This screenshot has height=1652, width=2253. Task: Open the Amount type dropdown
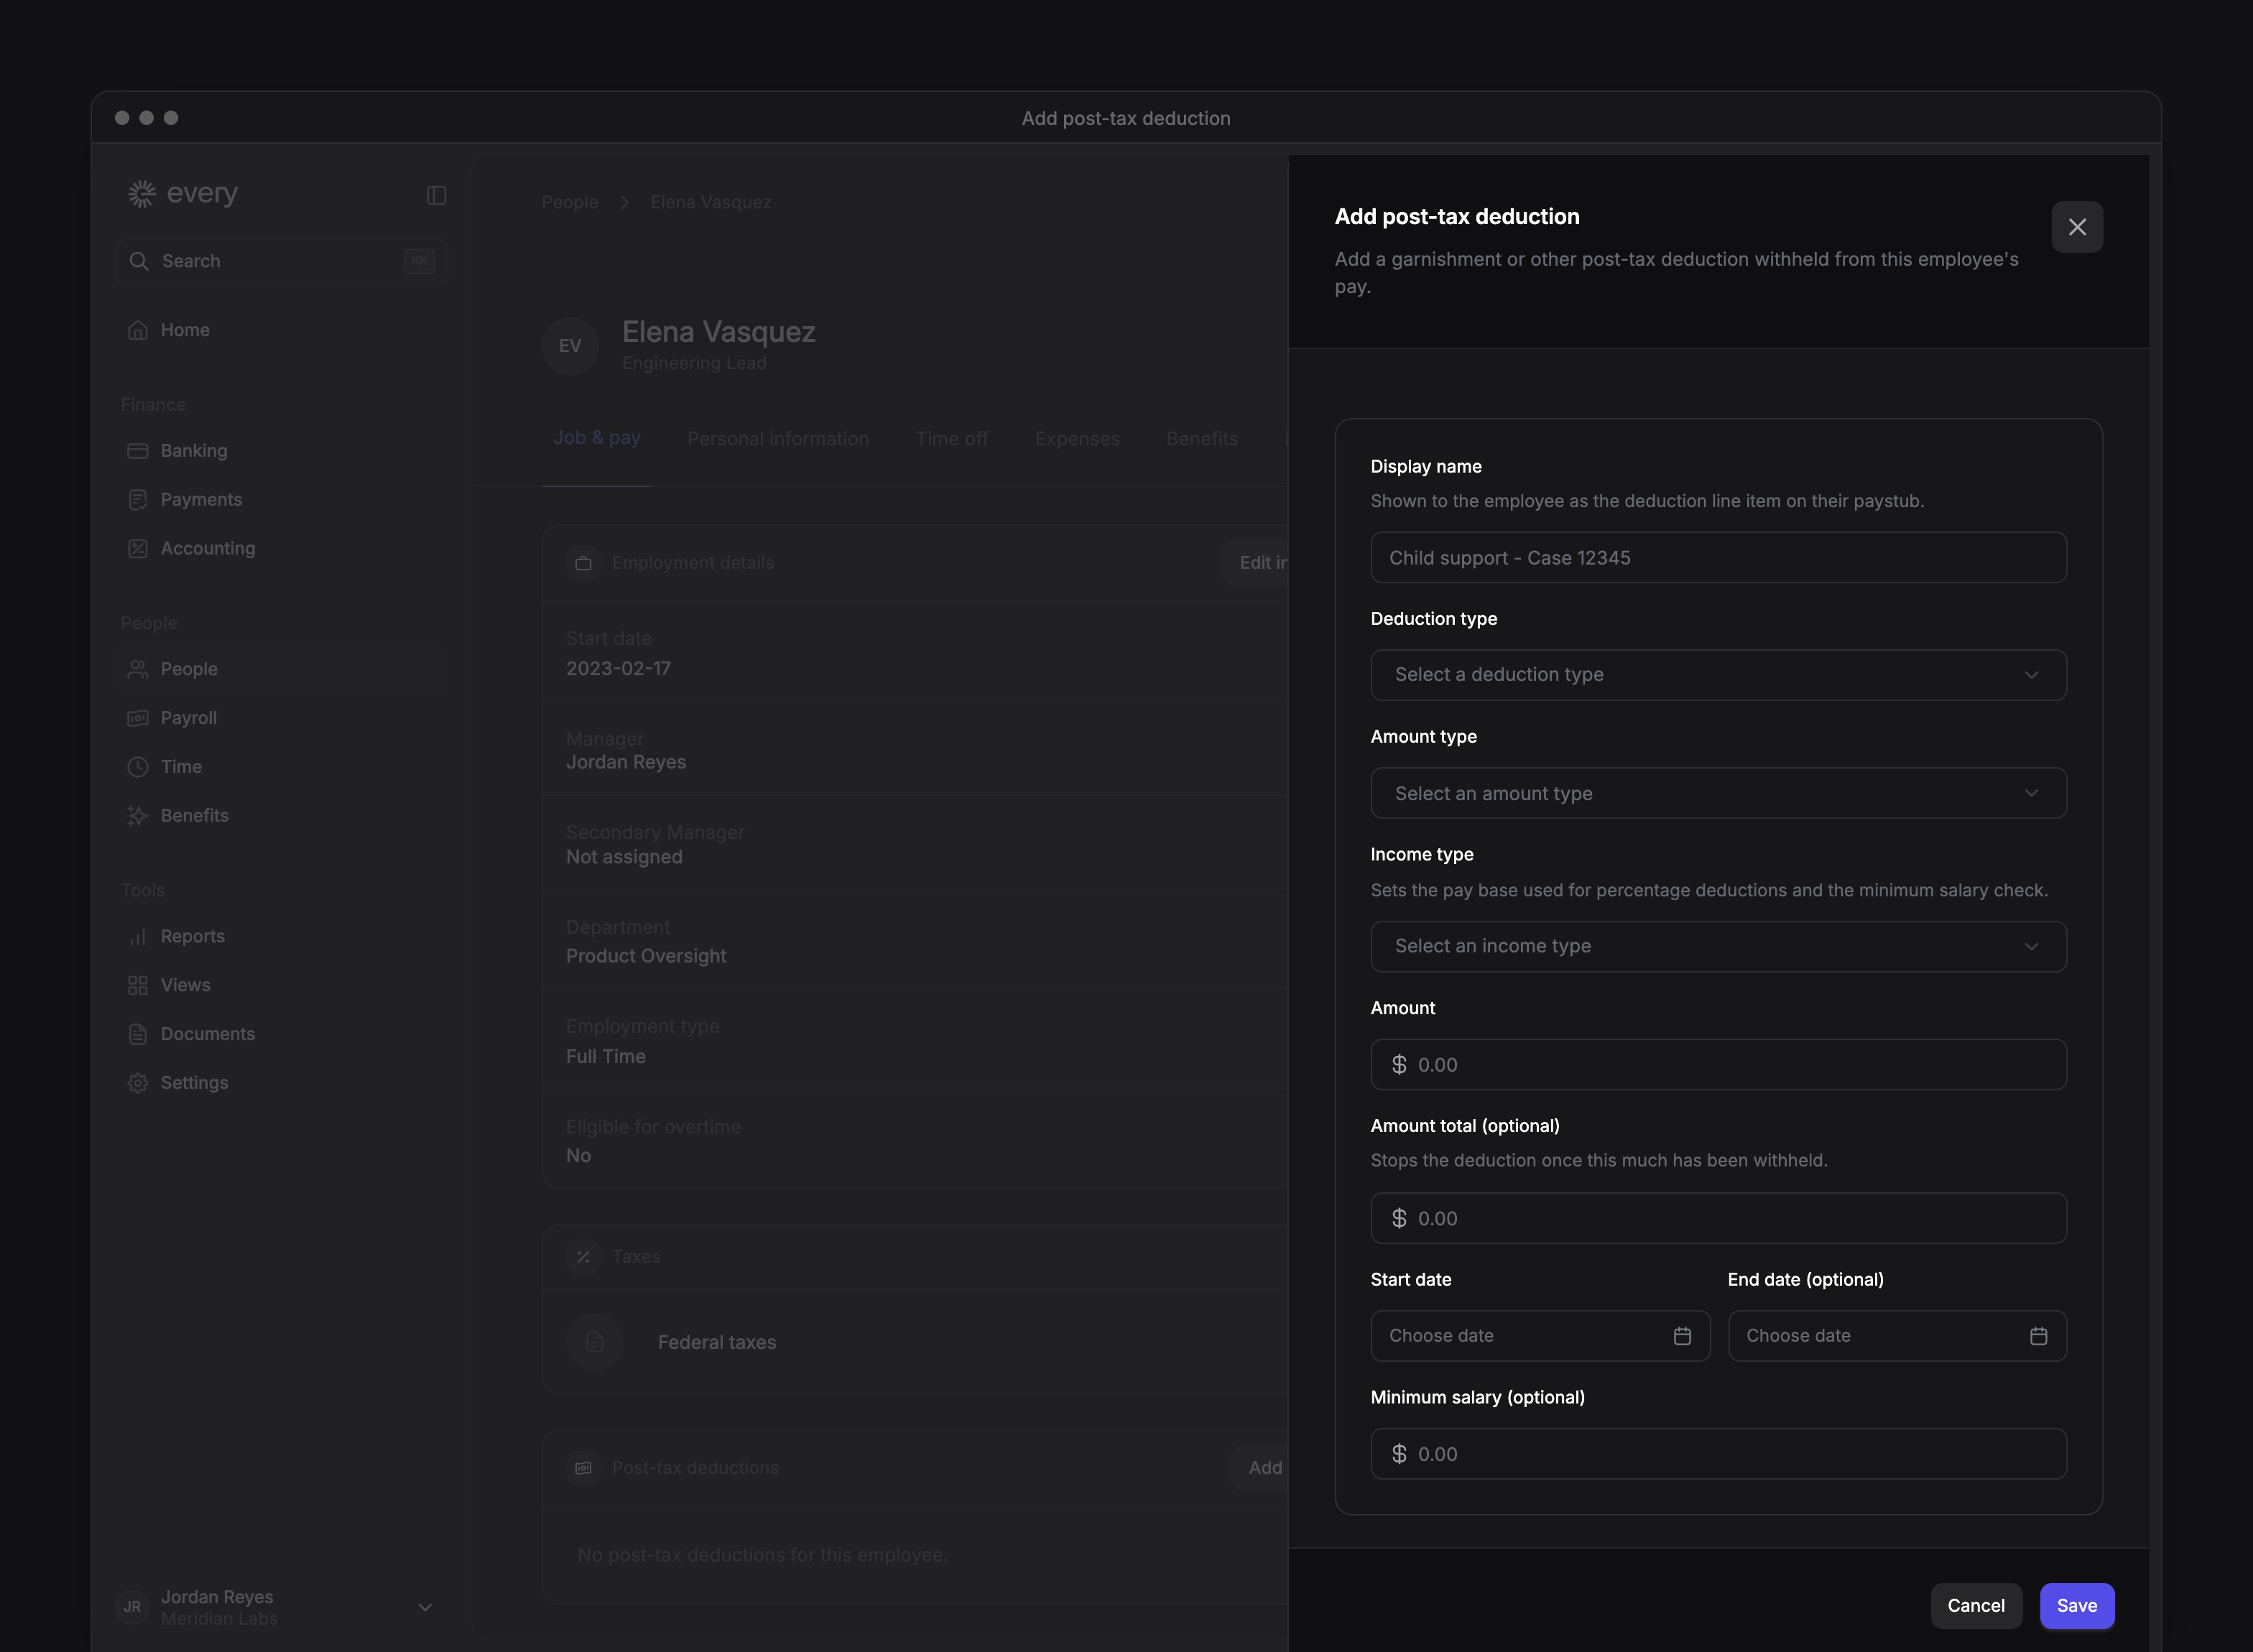coord(1718,793)
